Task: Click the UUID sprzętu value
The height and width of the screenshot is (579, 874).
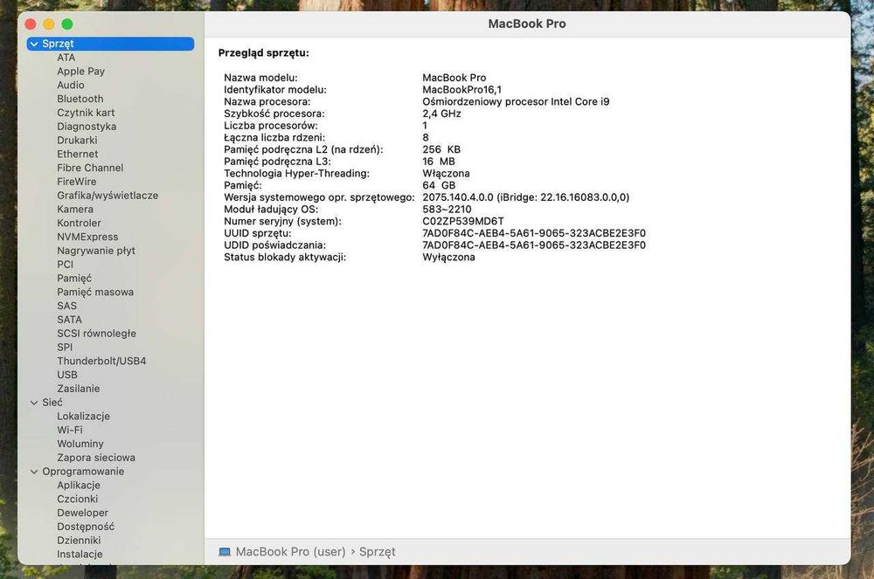Action: [534, 233]
